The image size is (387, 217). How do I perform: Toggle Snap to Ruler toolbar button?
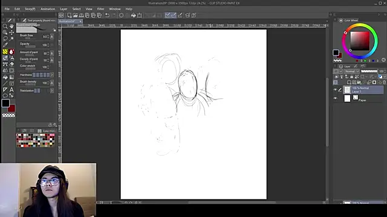coord(167,15)
